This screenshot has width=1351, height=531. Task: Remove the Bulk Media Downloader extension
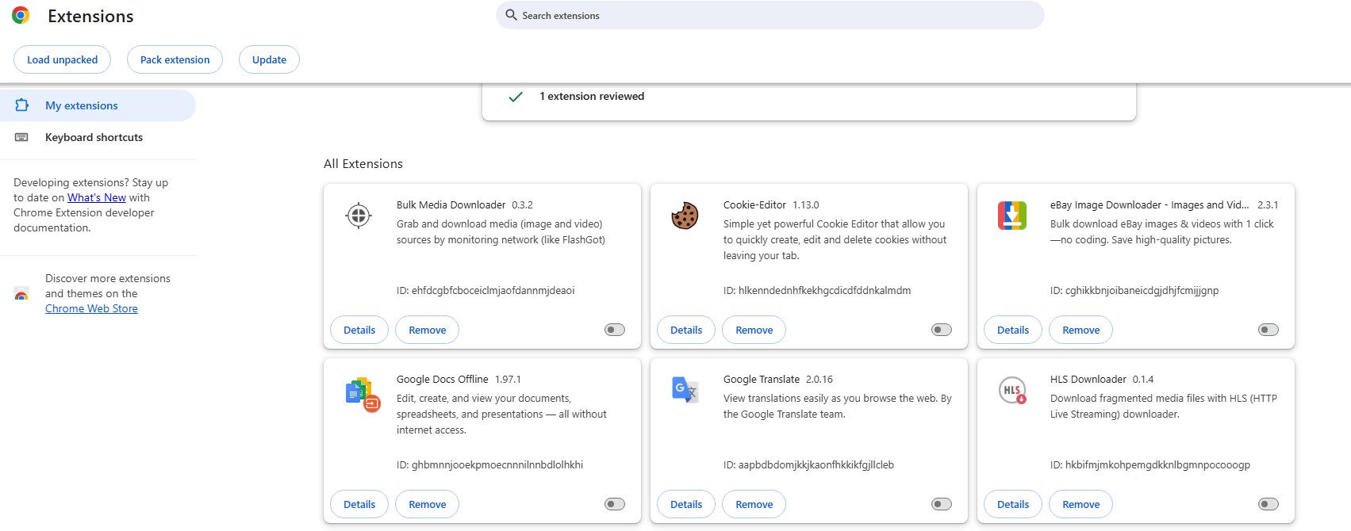click(428, 330)
